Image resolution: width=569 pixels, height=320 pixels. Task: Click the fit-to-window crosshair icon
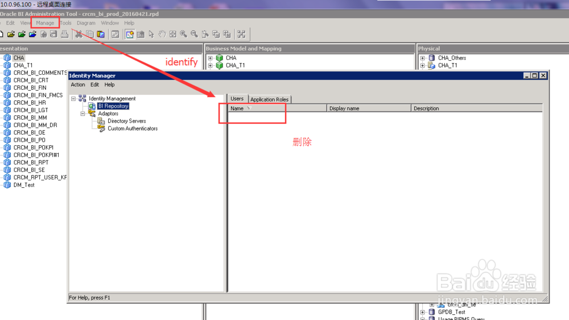173,35
